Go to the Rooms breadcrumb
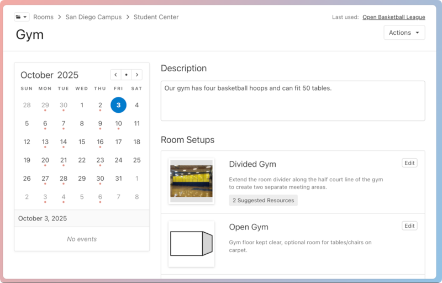 click(x=43, y=17)
